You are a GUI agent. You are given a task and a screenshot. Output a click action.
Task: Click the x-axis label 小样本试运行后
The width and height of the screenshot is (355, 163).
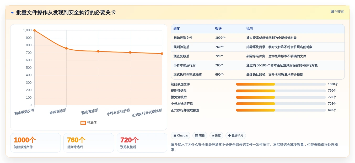(x=118, y=112)
